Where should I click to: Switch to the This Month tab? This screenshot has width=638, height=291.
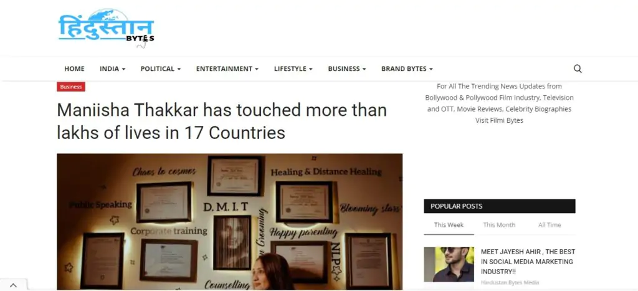[x=499, y=225]
